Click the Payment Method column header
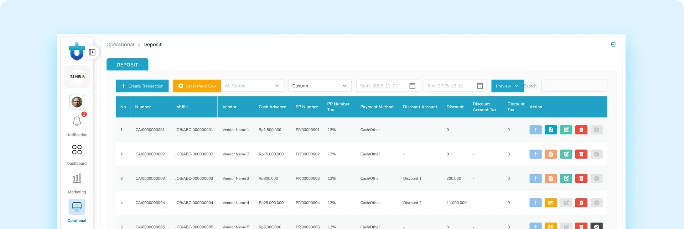This screenshot has height=229, width=684. coord(377,107)
